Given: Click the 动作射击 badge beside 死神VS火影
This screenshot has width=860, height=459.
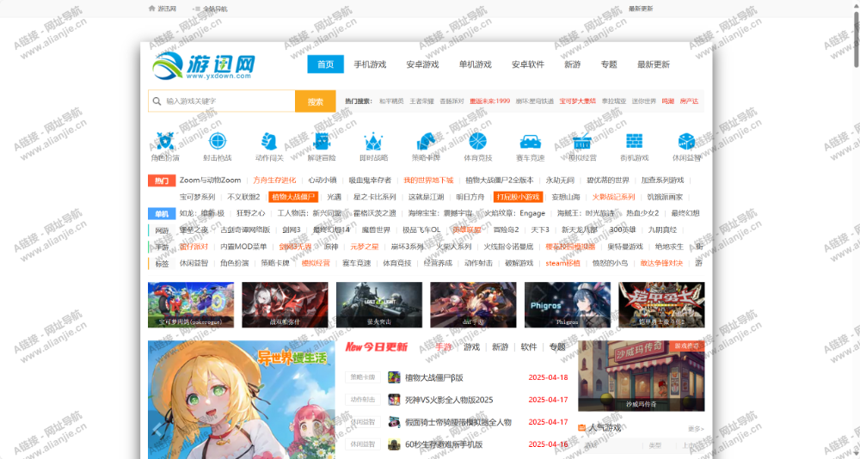Looking at the screenshot, I should [363, 400].
